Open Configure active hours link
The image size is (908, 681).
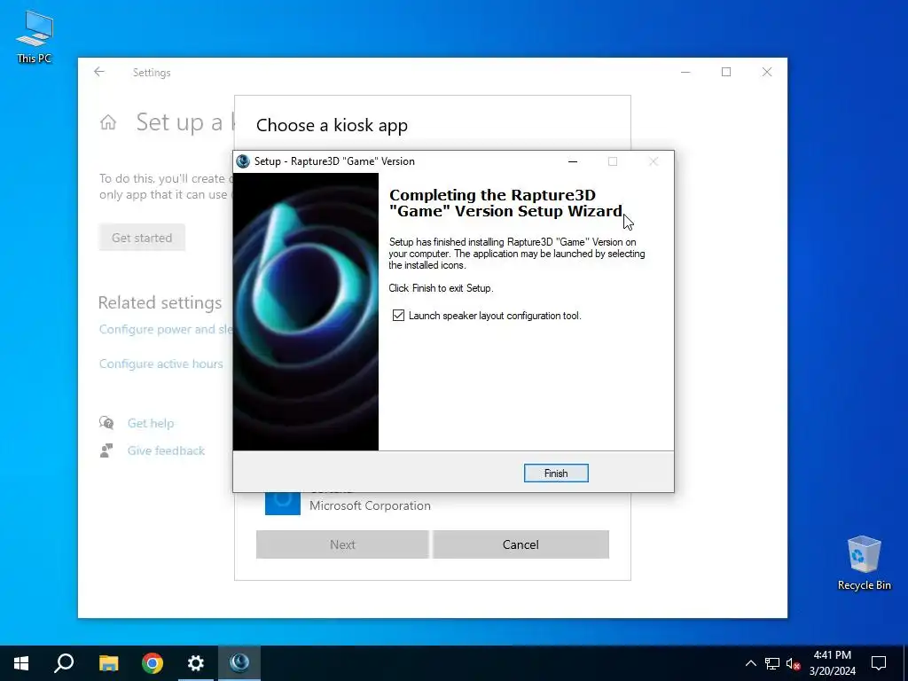click(161, 364)
